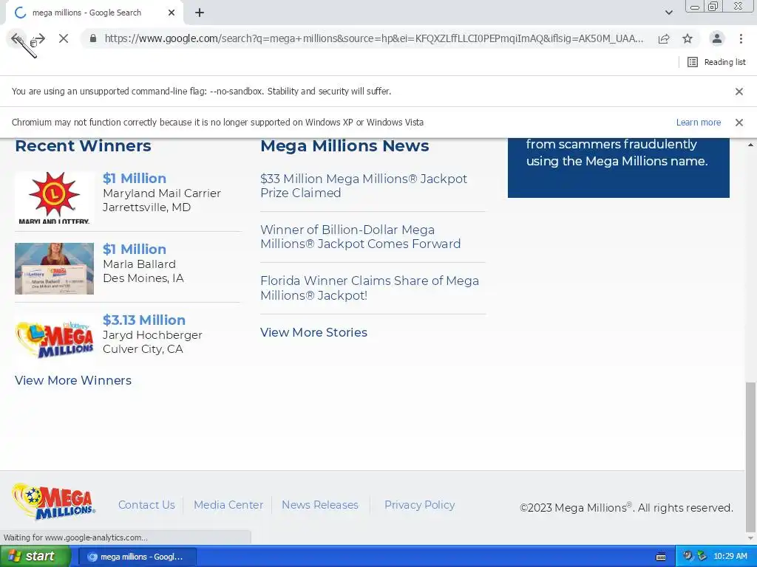Screen dimensions: 757x567
Task: Share this page via the share icon
Action: 664,38
